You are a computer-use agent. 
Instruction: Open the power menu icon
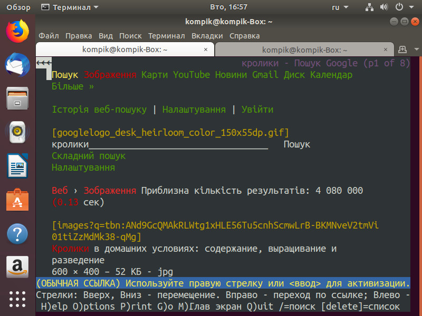coord(399,7)
